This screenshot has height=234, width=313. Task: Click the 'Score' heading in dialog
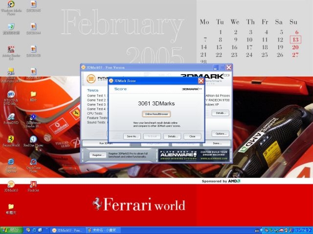coord(120,89)
